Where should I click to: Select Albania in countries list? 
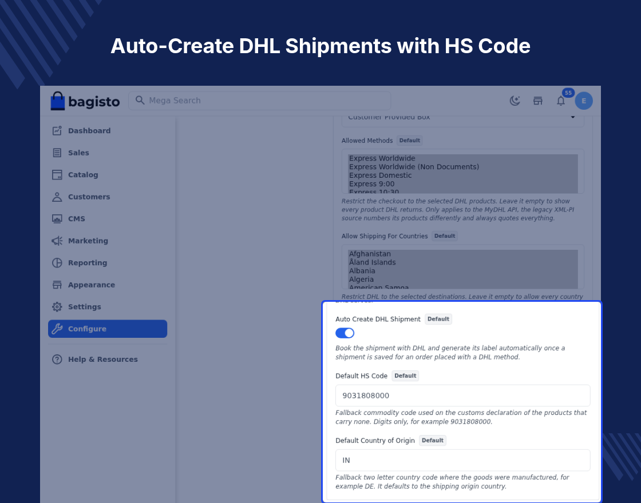pos(463,271)
